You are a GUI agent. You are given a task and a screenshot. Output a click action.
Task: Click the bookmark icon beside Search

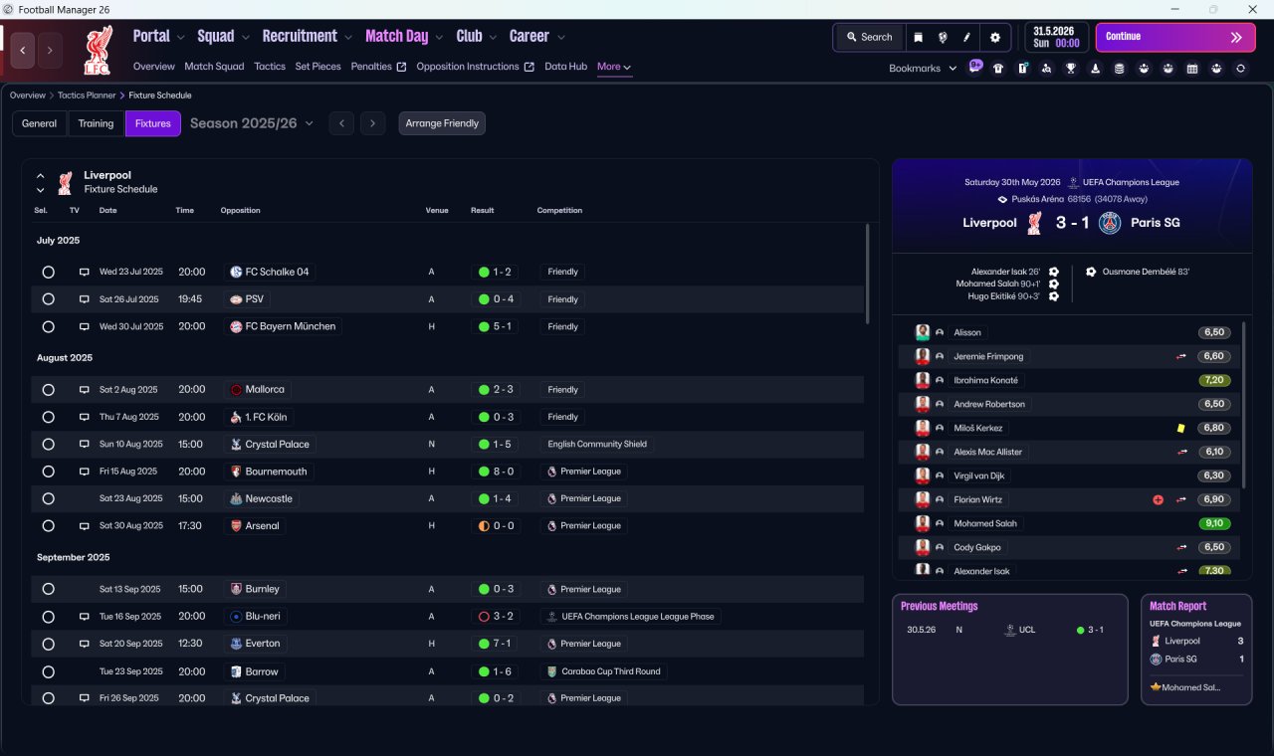tap(918, 37)
